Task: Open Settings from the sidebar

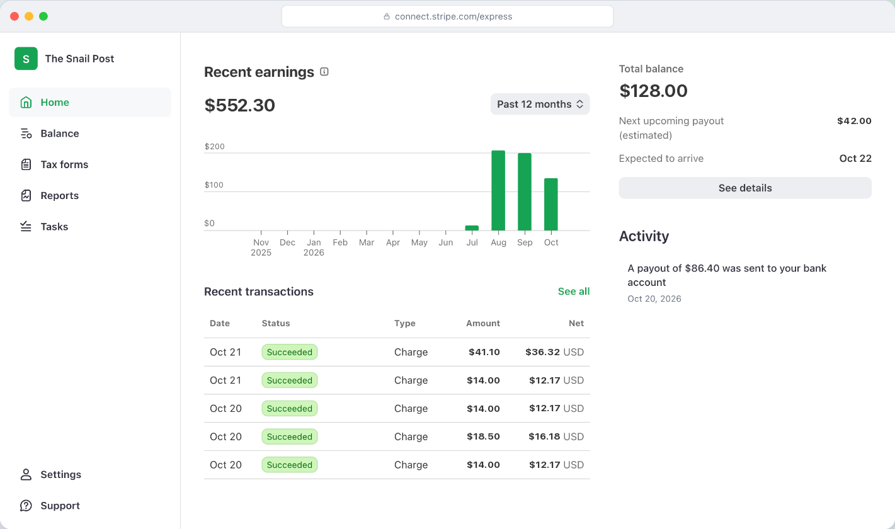Action: pyautogui.click(x=90, y=474)
